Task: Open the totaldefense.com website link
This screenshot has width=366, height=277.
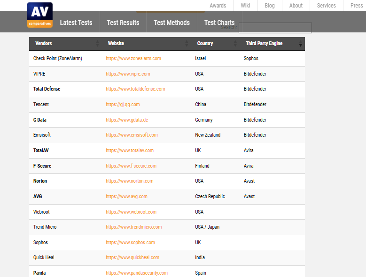Action: (135, 89)
